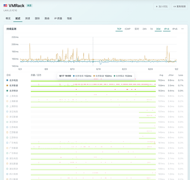The height and width of the screenshot is (180, 190).
Task: Enable the 江苏移动 series checkbox
Action: [x=7, y=137]
